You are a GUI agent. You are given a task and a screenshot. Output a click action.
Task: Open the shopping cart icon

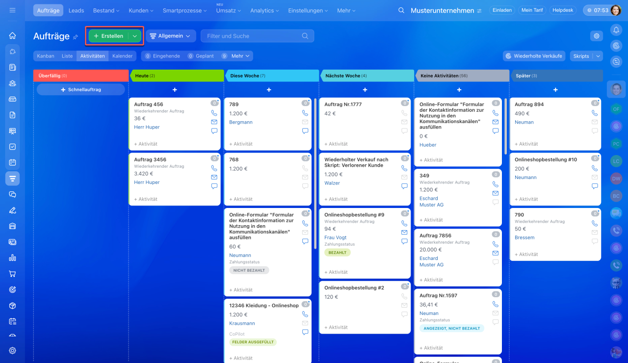click(12, 274)
